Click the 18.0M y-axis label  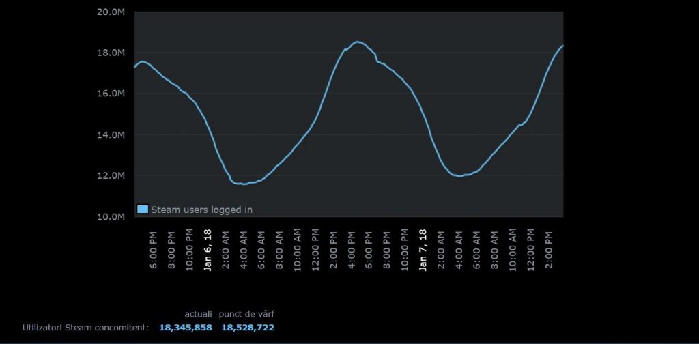coord(110,53)
